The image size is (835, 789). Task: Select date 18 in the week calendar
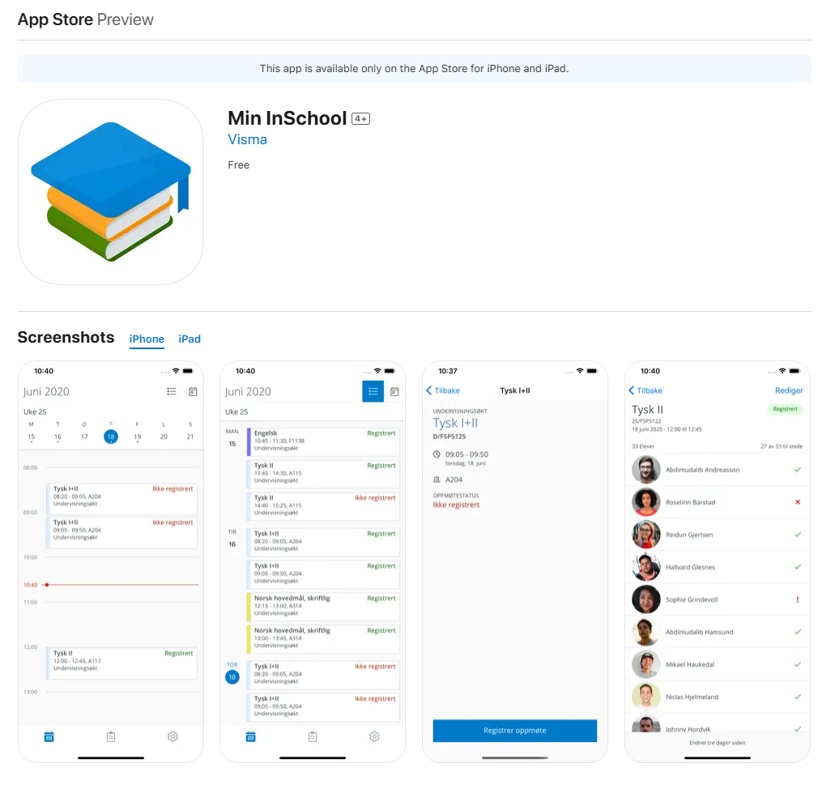pos(110,437)
